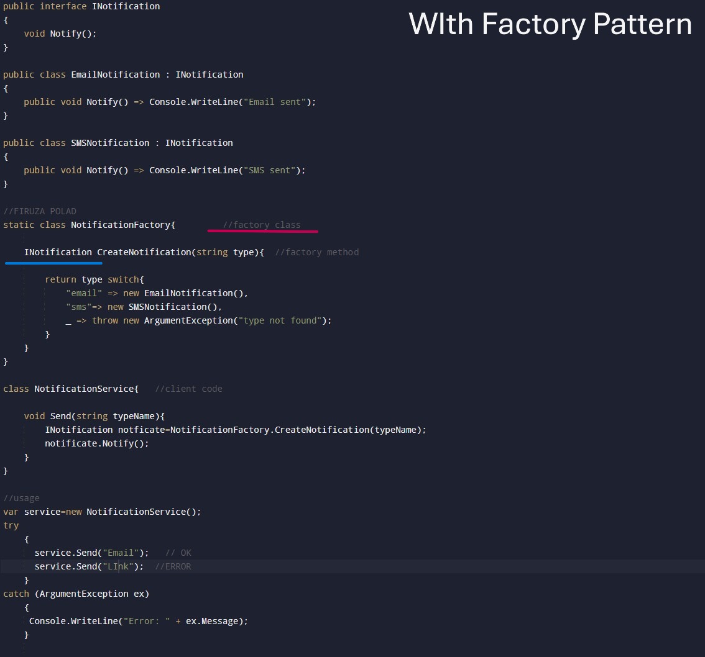Click the "throw" keyword in the switch default
The width and height of the screenshot is (705, 657).
105,320
